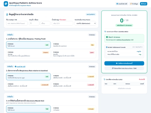151x113 pixels.
Task: Click the patient name / HN input field
Action: [x=17, y=23]
